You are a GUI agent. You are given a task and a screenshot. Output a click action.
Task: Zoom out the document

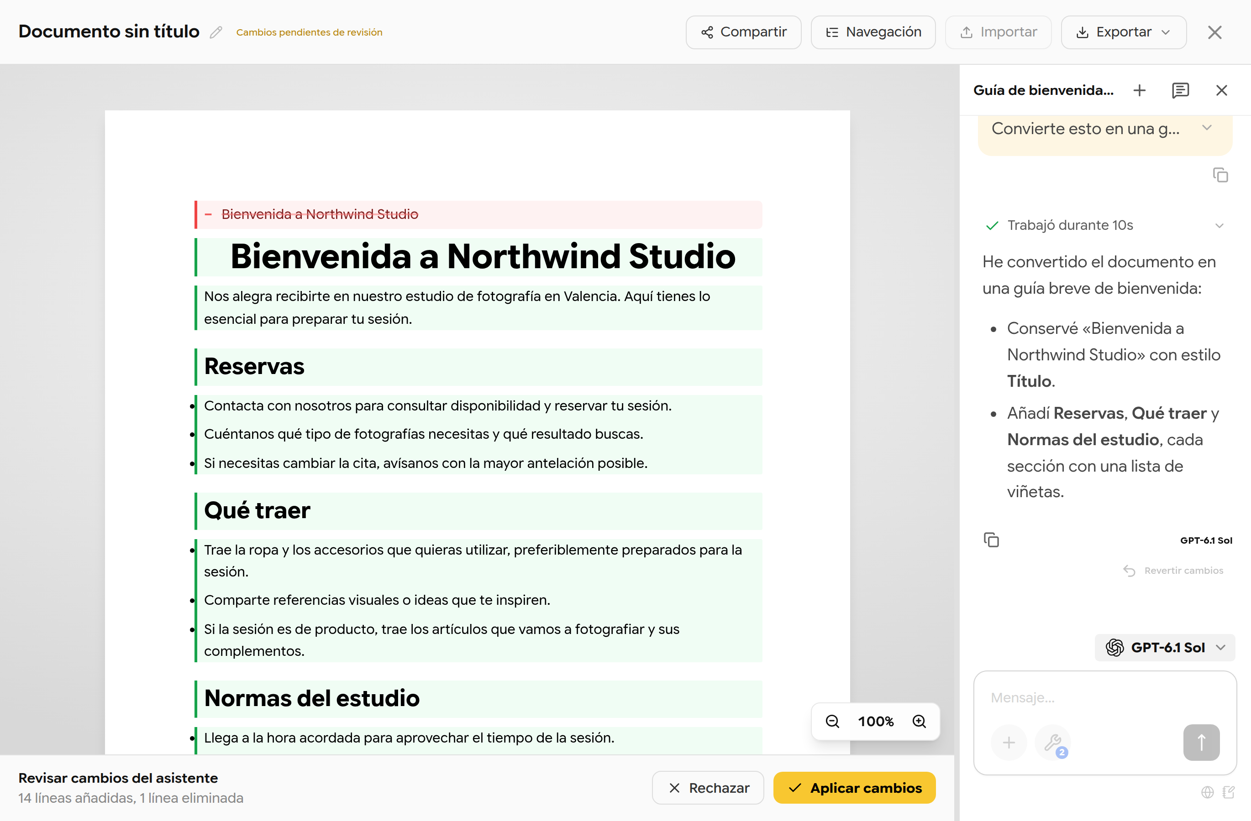pos(832,721)
